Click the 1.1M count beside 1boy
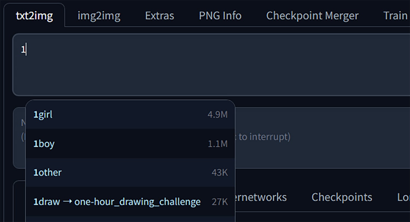Image resolution: width=410 pixels, height=222 pixels. click(x=218, y=144)
